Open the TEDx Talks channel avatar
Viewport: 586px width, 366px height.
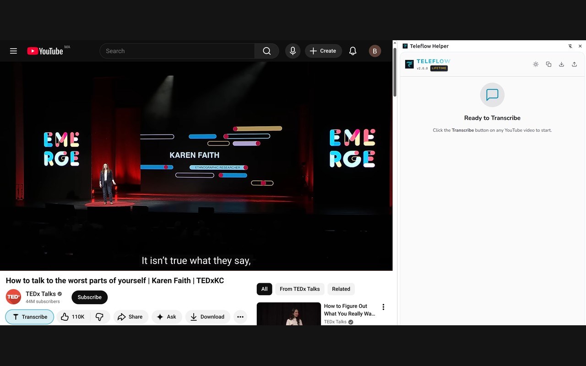click(13, 297)
